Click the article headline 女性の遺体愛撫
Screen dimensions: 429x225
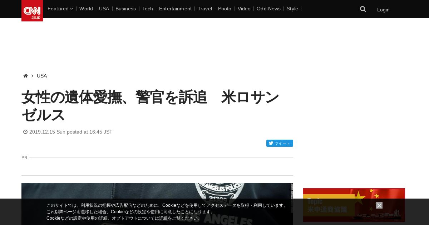[150, 106]
